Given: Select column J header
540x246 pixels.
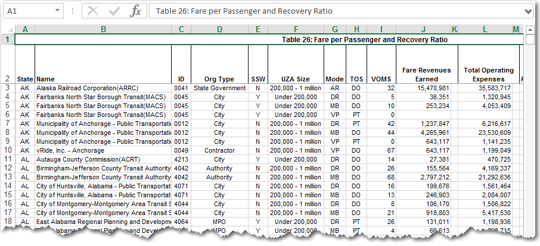Looking at the screenshot, I should [x=424, y=30].
